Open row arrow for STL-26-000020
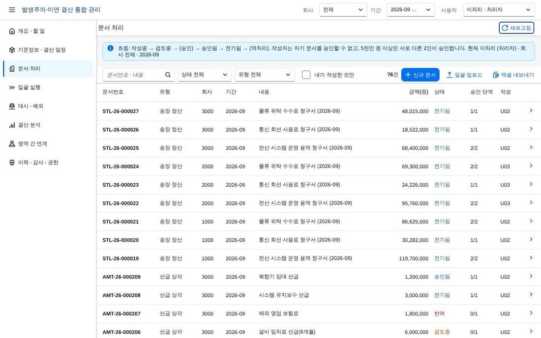This screenshot has height=338, width=541. point(531,239)
